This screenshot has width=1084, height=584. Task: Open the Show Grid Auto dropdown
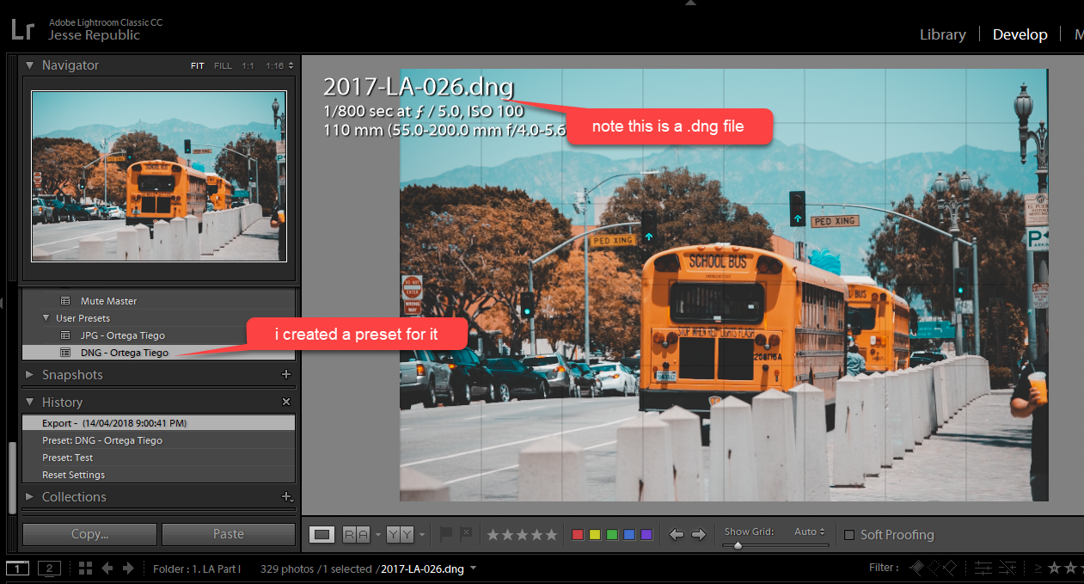pos(810,532)
